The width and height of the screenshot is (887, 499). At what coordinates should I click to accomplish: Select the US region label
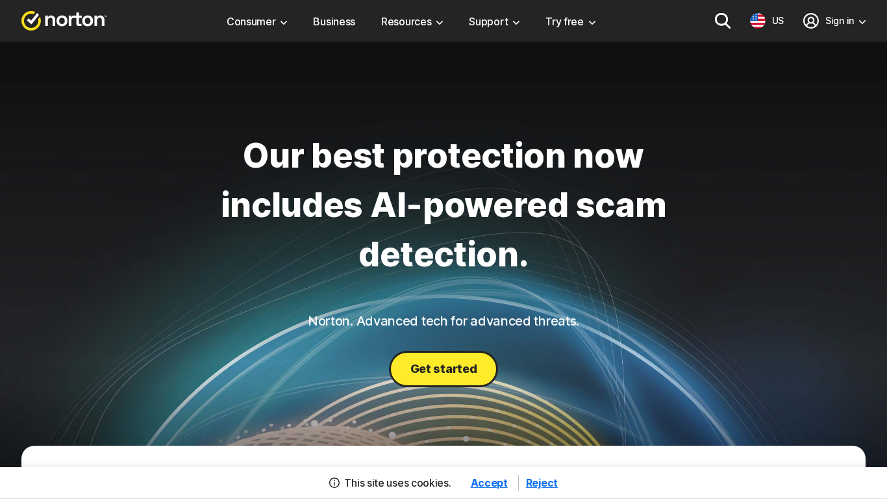point(778,21)
